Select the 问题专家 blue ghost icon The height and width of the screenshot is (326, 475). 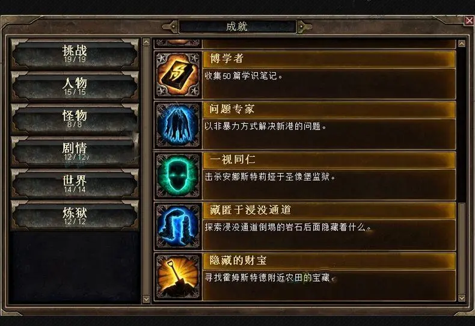[x=178, y=125]
